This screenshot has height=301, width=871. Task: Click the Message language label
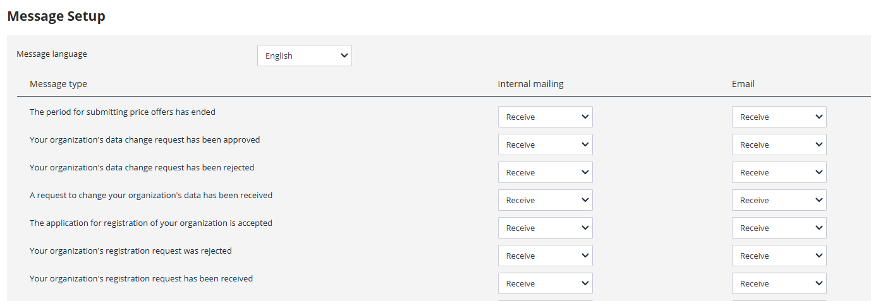tap(52, 54)
